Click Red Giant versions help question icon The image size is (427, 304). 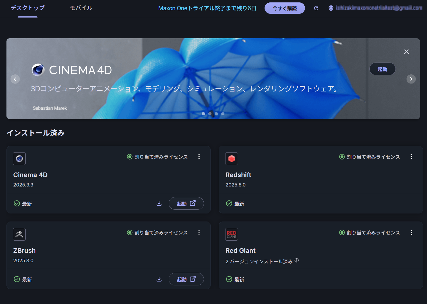(x=297, y=260)
